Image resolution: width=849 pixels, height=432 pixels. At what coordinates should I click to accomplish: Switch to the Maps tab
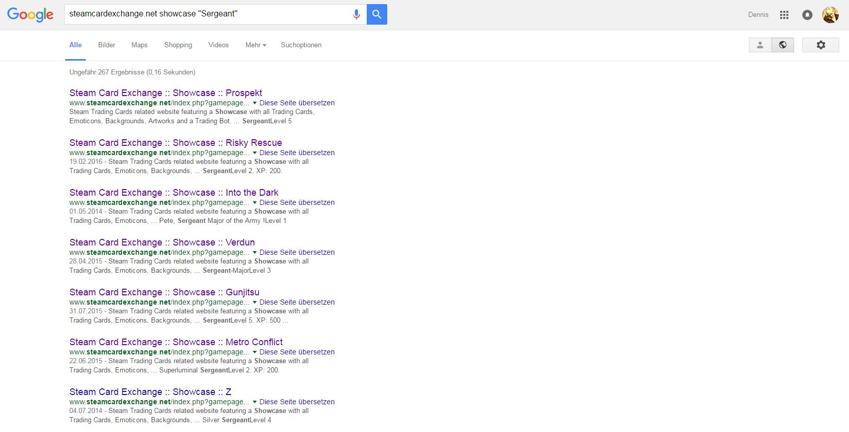coord(140,45)
